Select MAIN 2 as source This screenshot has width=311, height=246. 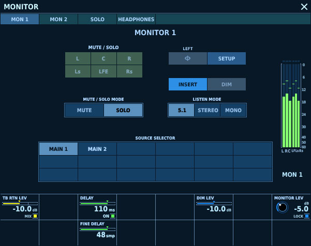[97, 149]
